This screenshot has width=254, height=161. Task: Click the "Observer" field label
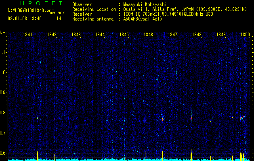82,4
